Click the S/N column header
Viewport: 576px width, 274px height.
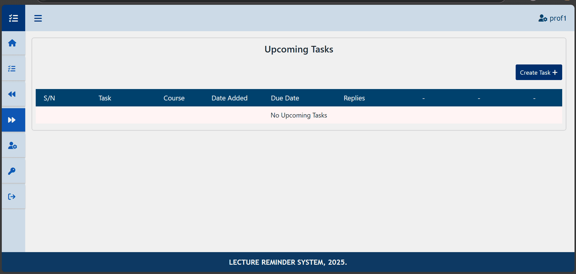click(49, 98)
